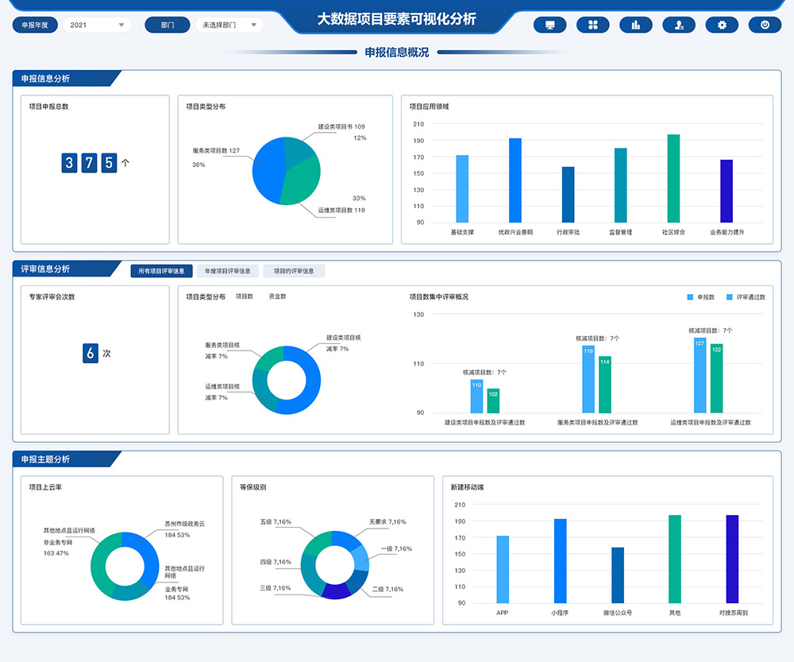Click the 119 申报数 bar for 服务类项目
Screen dimensions: 794x662
click(588, 379)
